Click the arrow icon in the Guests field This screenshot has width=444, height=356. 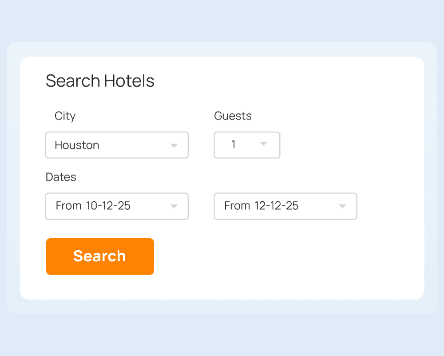point(263,144)
